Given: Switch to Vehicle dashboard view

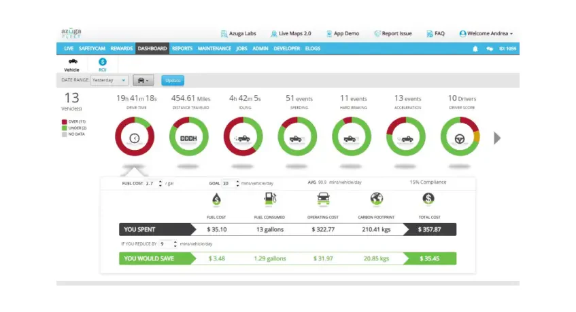Looking at the screenshot, I should click(71, 65).
